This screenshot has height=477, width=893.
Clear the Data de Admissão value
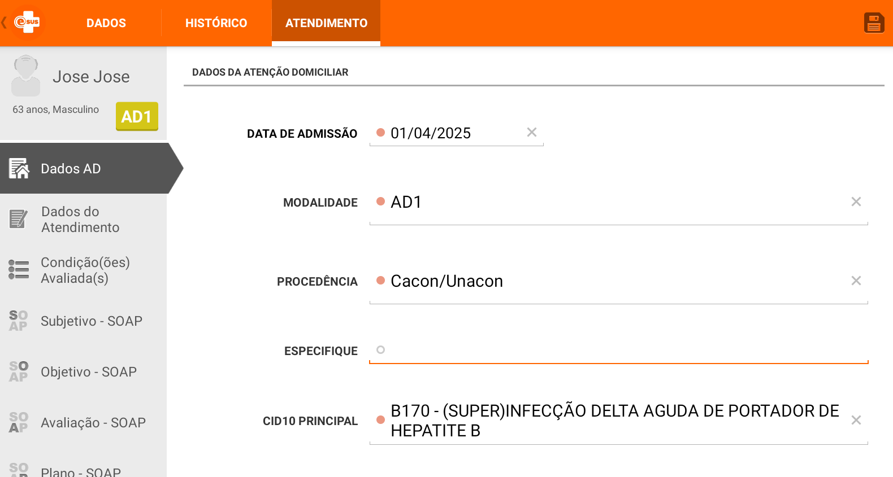pos(532,132)
